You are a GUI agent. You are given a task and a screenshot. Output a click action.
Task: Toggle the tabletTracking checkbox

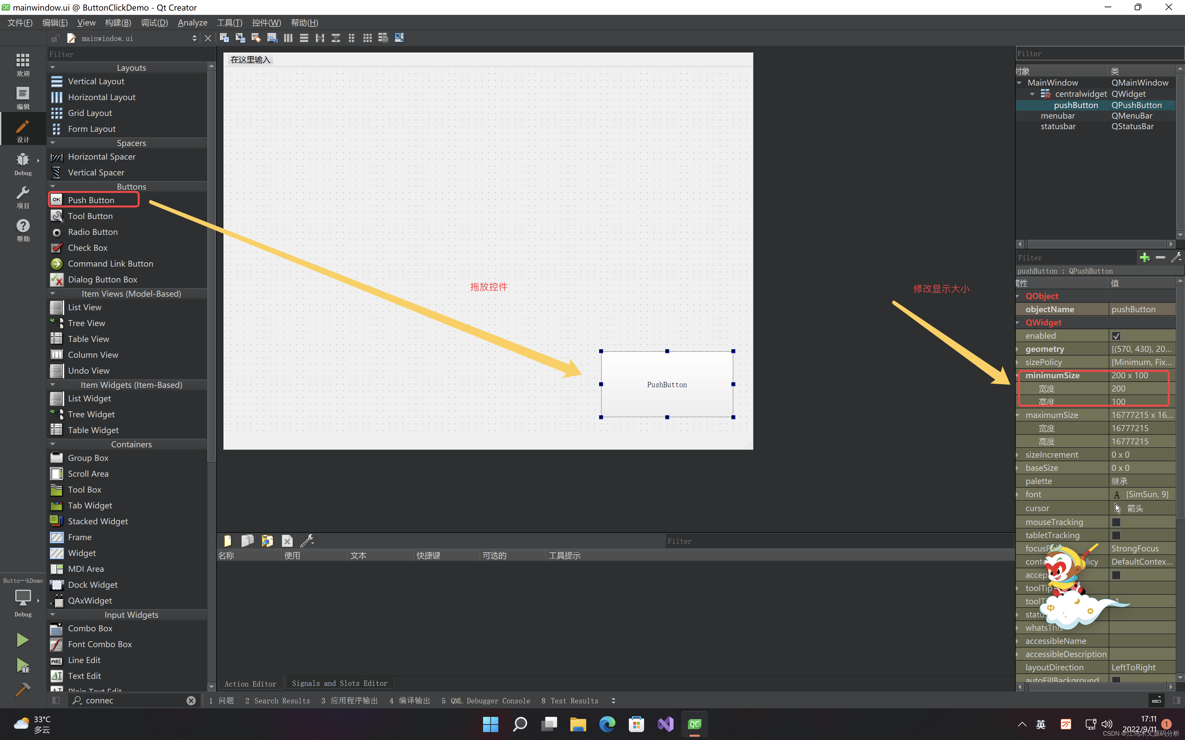(x=1116, y=536)
